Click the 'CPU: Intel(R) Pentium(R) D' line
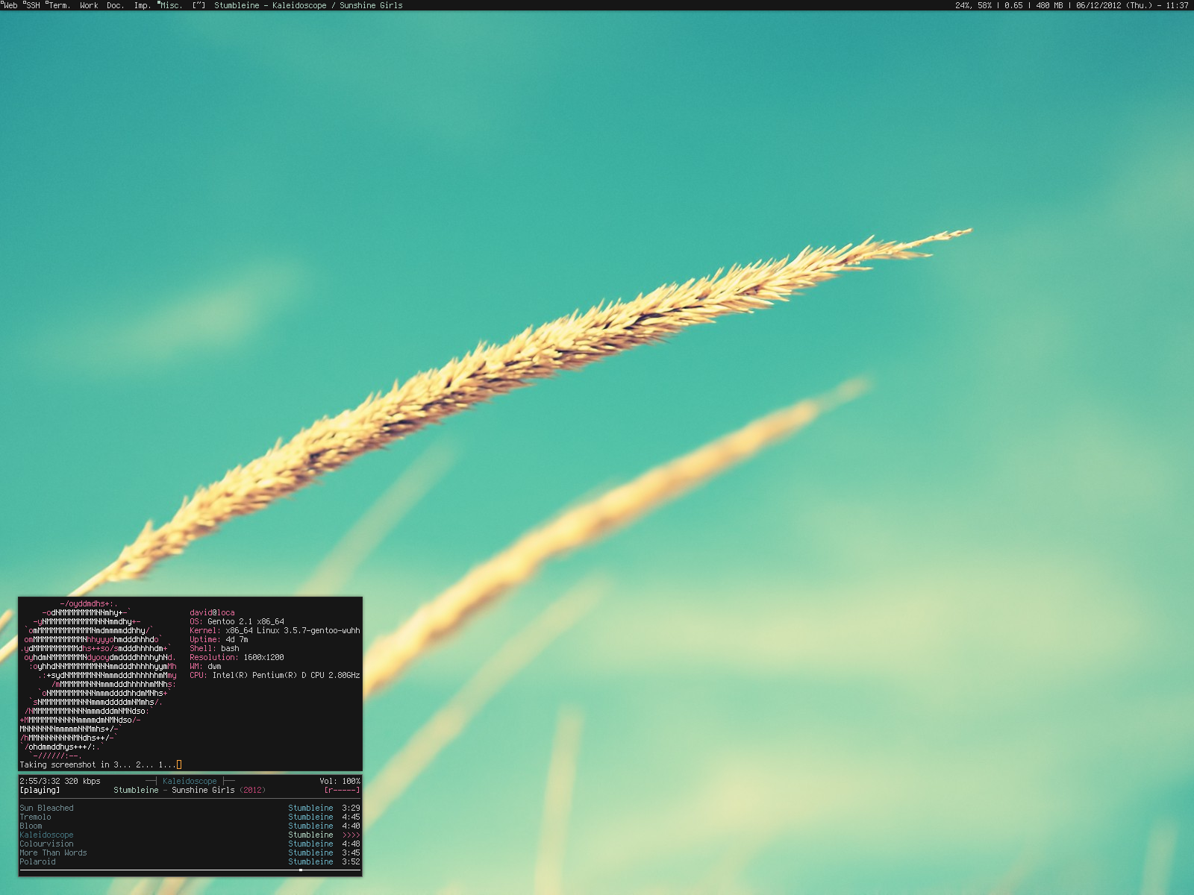Viewport: 1194px width, 895px height. 275,675
